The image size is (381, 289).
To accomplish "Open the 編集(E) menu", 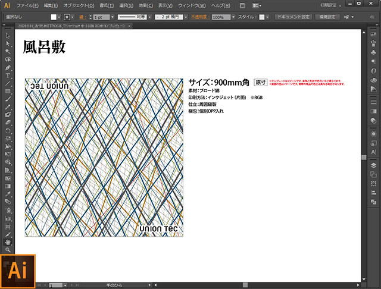I will point(51,5).
